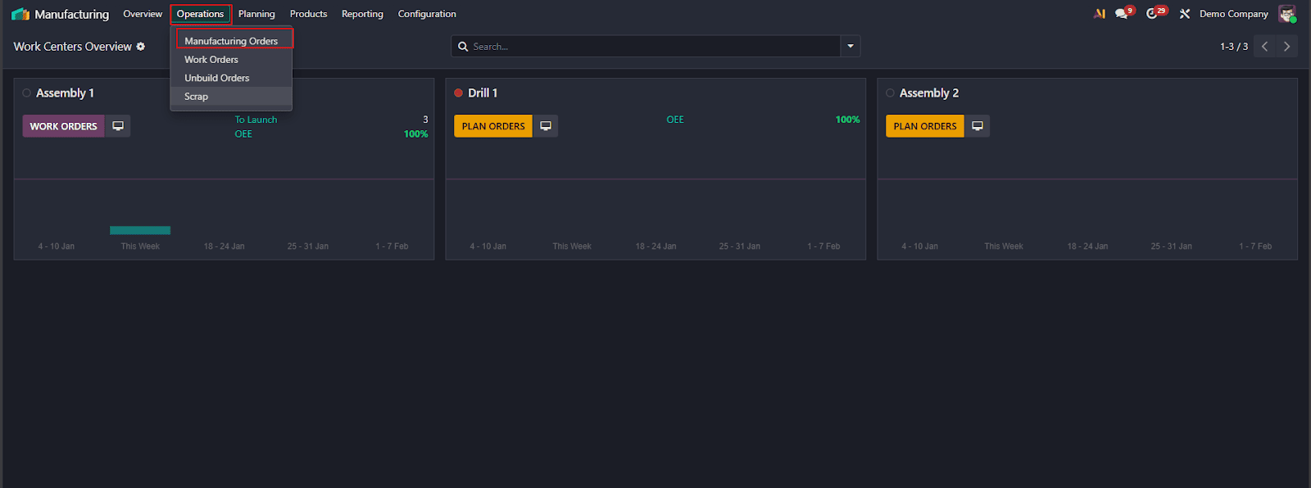Click the Assembly 2 PLAN ORDERS button

point(925,126)
